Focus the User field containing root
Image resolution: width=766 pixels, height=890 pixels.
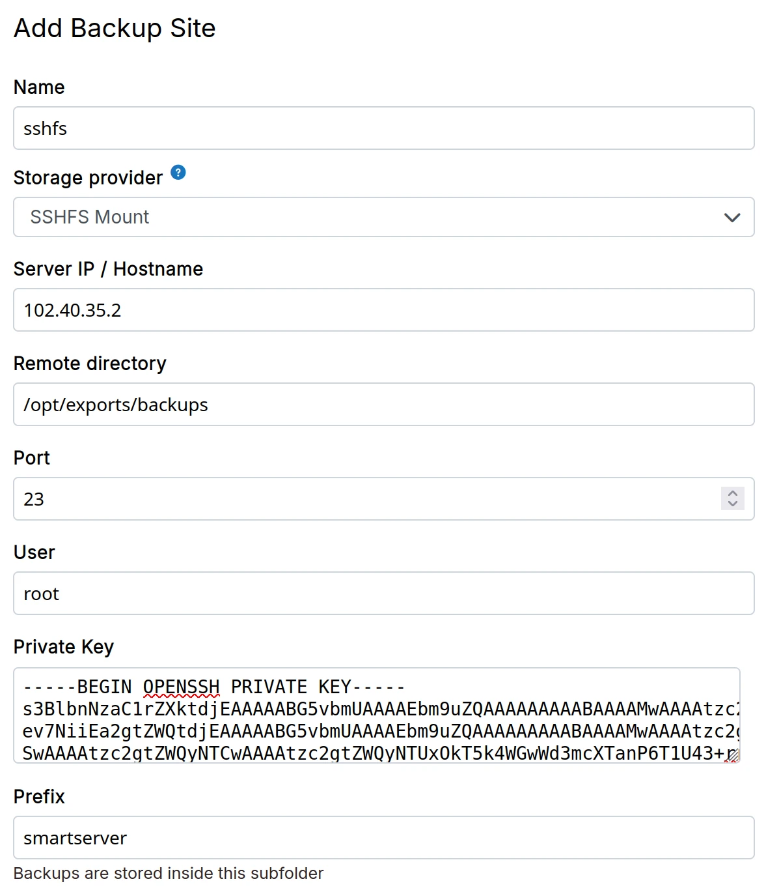383,594
